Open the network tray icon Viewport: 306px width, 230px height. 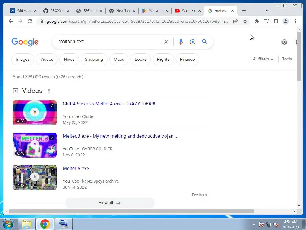(x=269, y=224)
